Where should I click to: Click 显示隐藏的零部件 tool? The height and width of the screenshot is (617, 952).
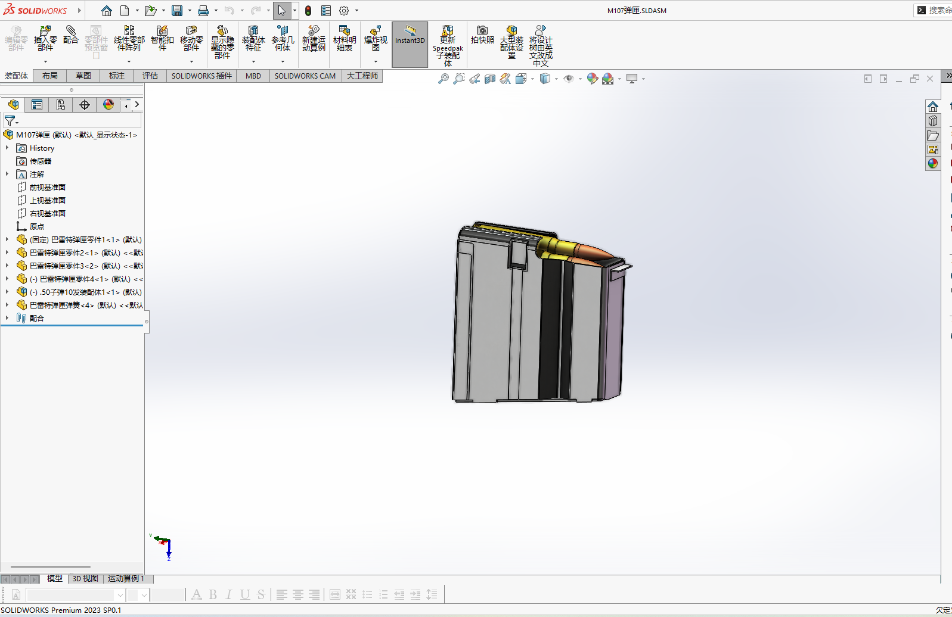[222, 42]
